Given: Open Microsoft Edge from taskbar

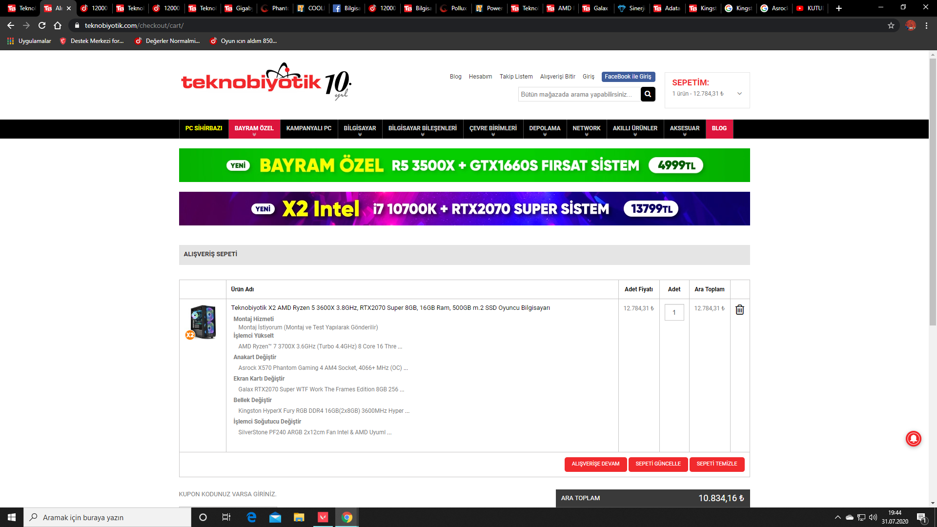Looking at the screenshot, I should coord(251,517).
